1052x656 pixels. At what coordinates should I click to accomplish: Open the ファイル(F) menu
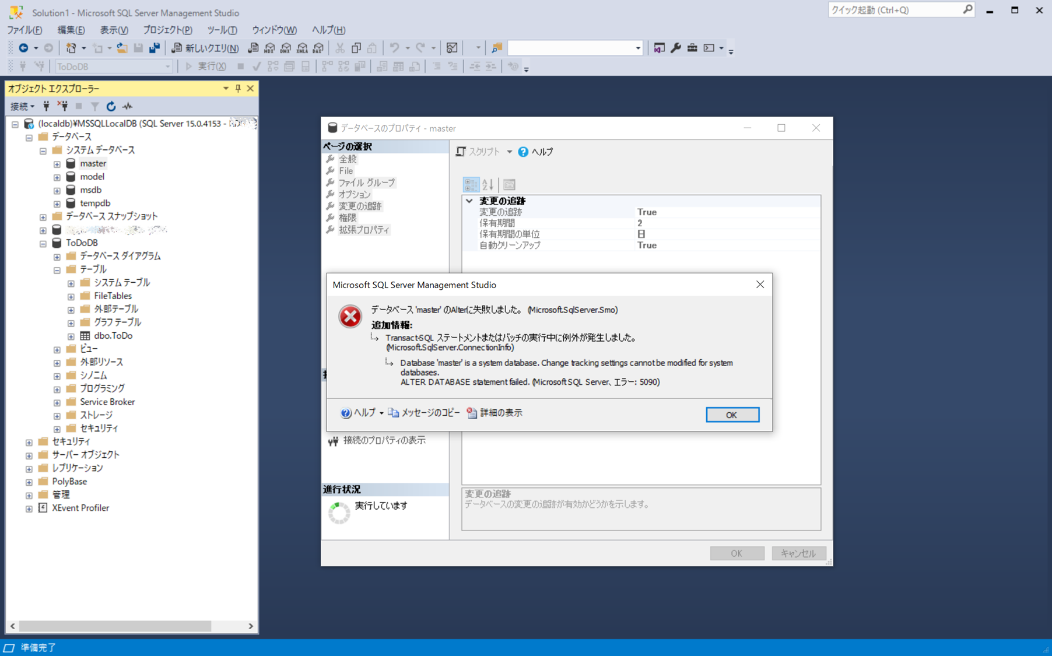pyautogui.click(x=24, y=30)
